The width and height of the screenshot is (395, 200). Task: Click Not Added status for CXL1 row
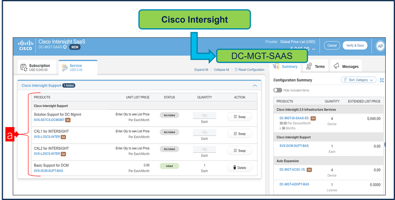pyautogui.click(x=169, y=132)
